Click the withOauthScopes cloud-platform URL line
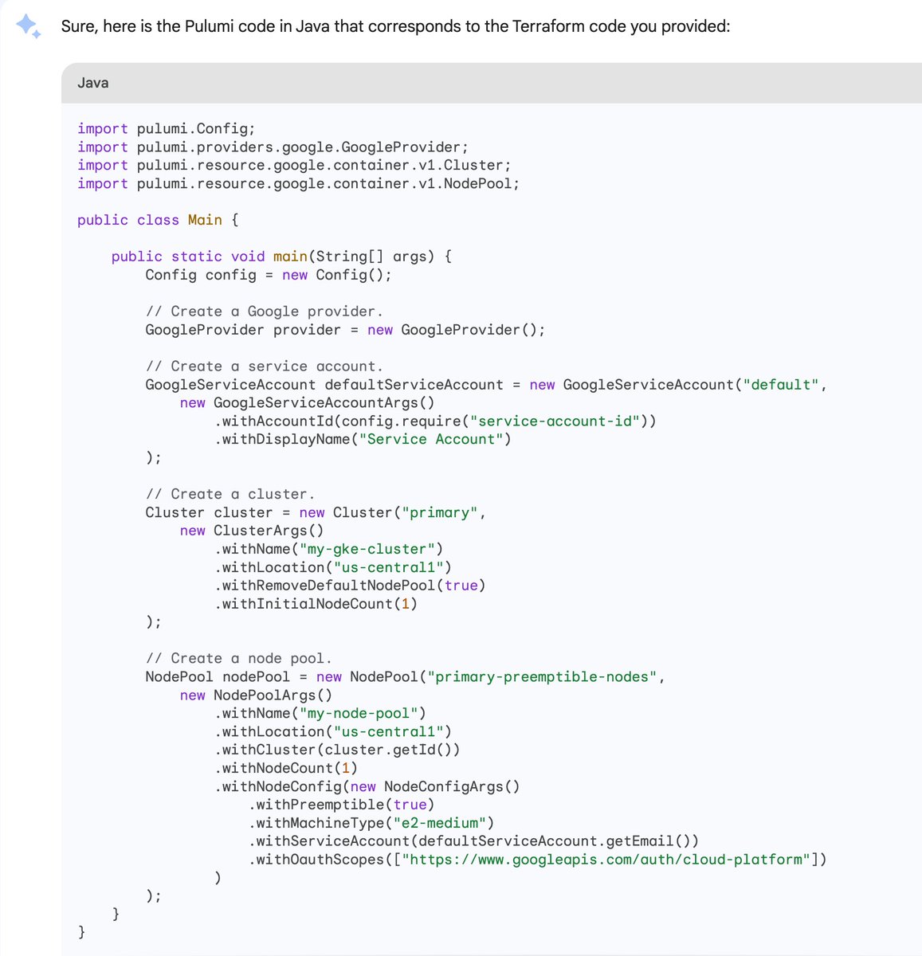Screen dimensions: 922x956 [537, 860]
